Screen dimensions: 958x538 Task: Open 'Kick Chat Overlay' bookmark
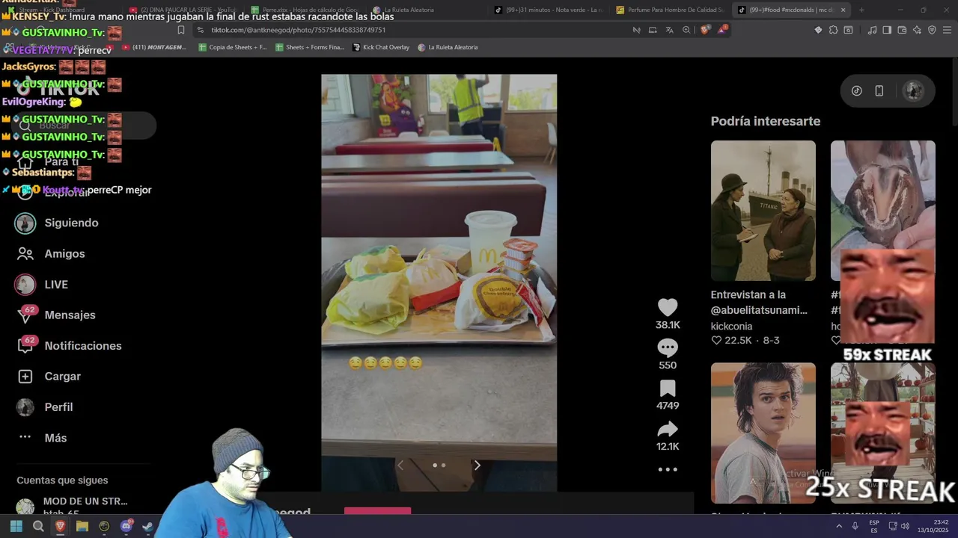coord(380,47)
